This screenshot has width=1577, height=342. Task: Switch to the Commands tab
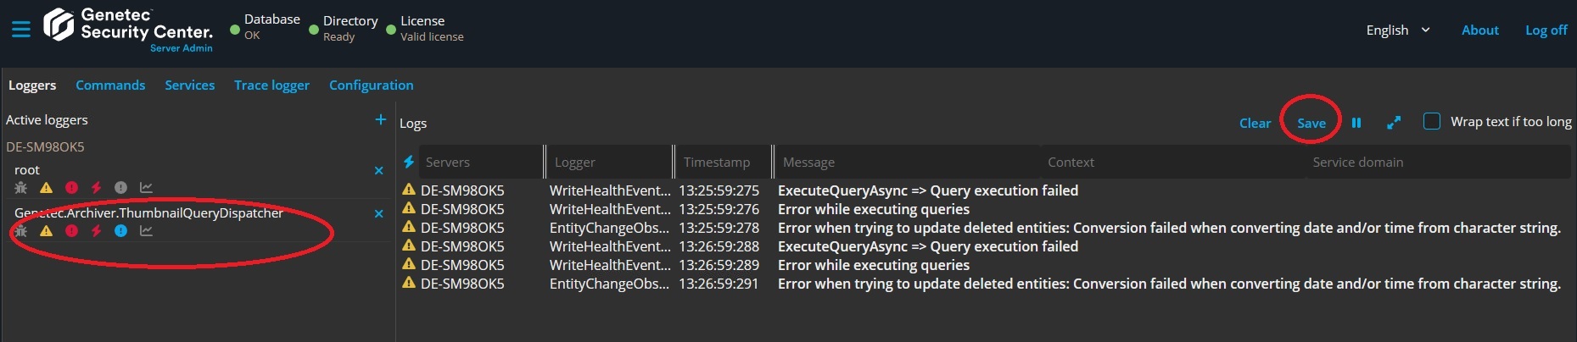(110, 85)
